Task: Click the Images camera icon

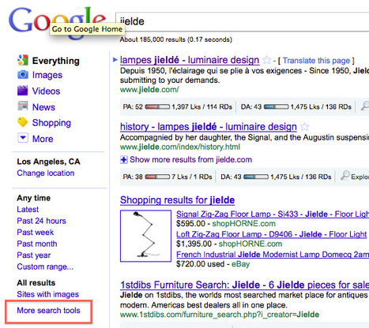Action: point(23,75)
